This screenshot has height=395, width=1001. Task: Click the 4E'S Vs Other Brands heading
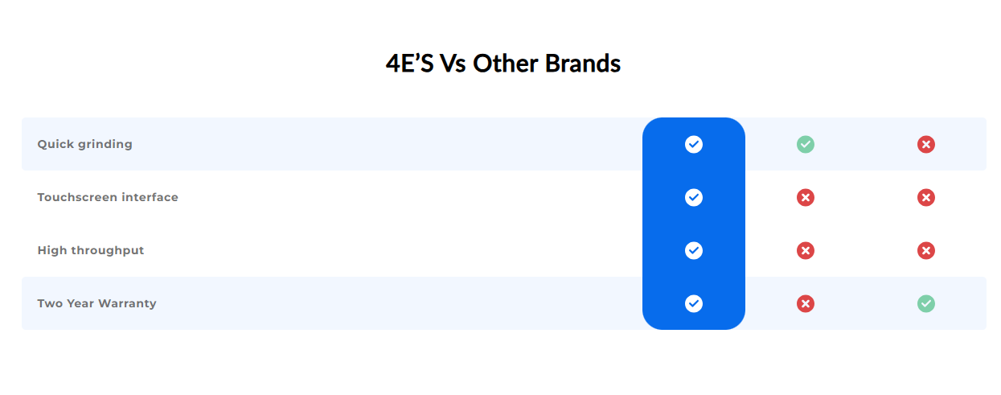pyautogui.click(x=503, y=63)
